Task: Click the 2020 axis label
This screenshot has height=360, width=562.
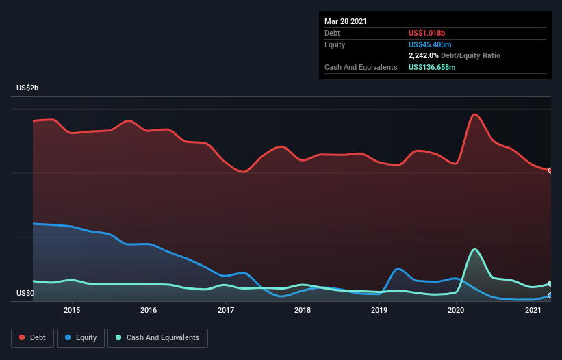Action: point(456,310)
